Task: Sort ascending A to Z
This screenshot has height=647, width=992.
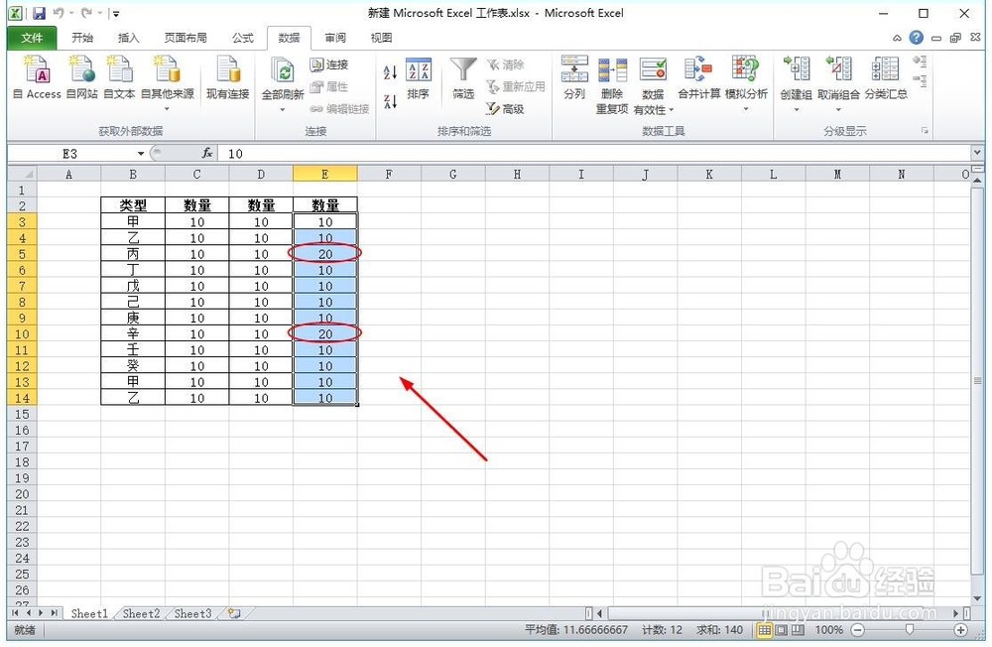Action: point(390,71)
